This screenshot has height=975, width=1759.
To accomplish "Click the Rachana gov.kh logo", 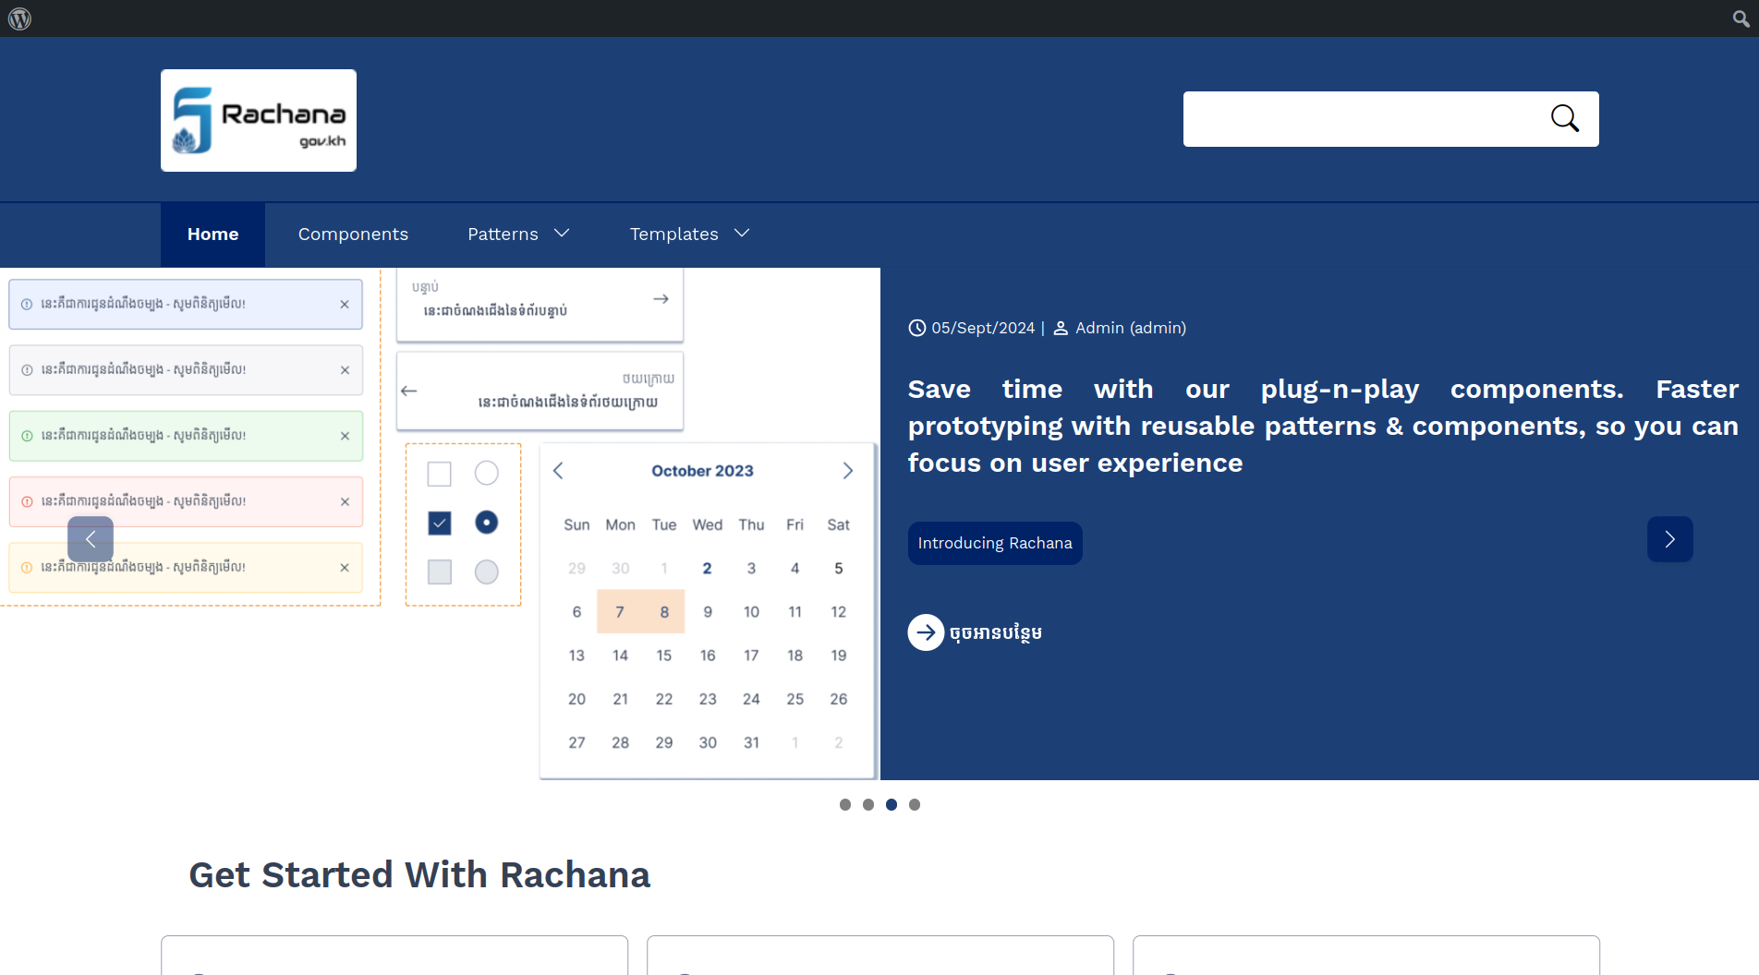I will coord(259,120).
